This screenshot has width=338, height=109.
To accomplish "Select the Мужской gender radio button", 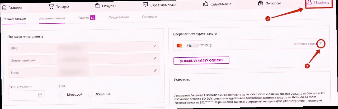I will coord(62,95).
